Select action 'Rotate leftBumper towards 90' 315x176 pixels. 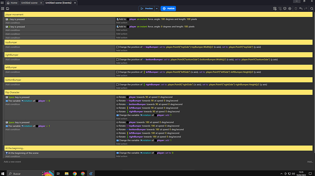147,108
